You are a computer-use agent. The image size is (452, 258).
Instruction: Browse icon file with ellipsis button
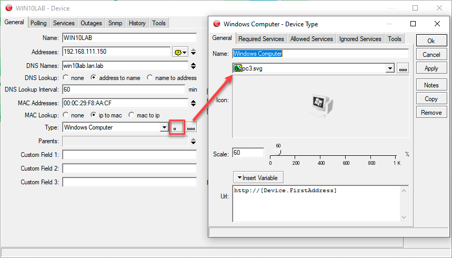point(403,68)
